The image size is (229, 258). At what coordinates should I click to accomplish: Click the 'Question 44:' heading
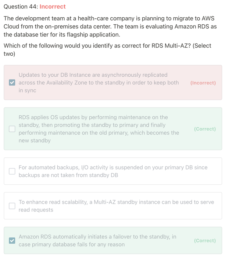click(x=21, y=7)
